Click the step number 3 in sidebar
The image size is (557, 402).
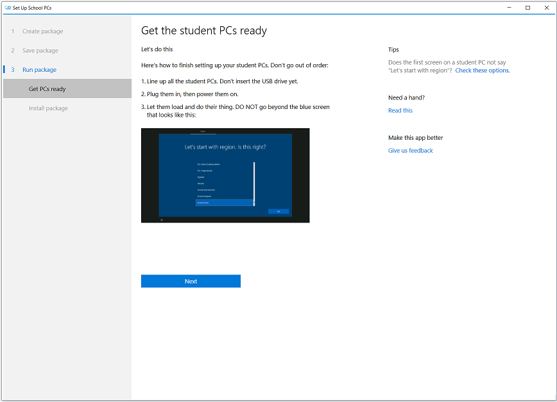tap(12, 70)
